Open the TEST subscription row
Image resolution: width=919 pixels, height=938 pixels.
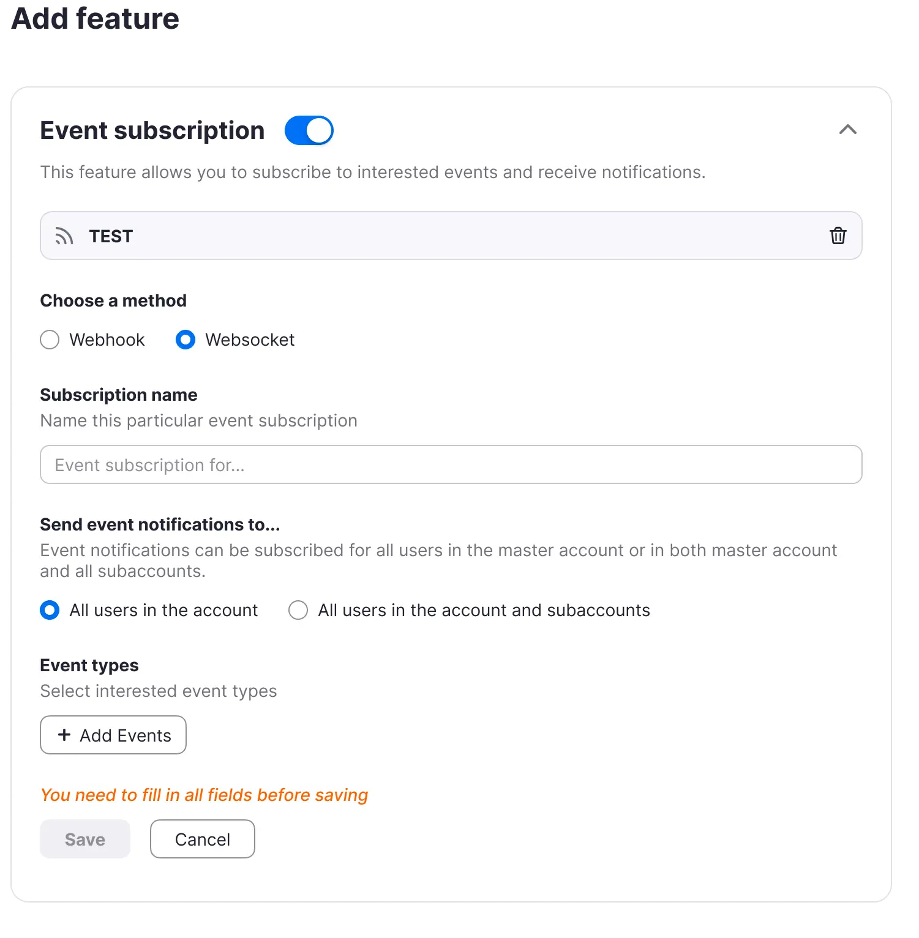pyautogui.click(x=429, y=236)
